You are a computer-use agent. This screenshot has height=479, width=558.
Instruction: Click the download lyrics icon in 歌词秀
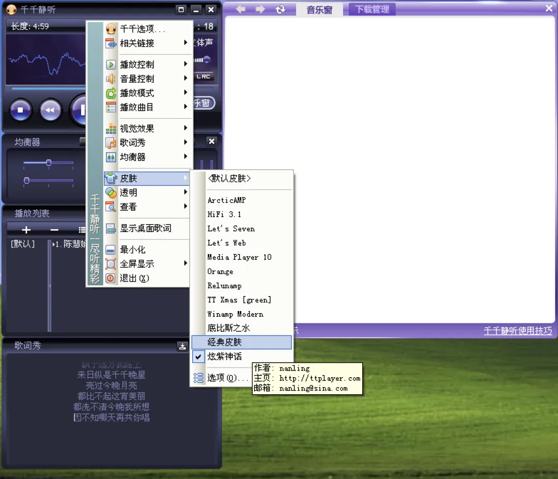pos(182,346)
